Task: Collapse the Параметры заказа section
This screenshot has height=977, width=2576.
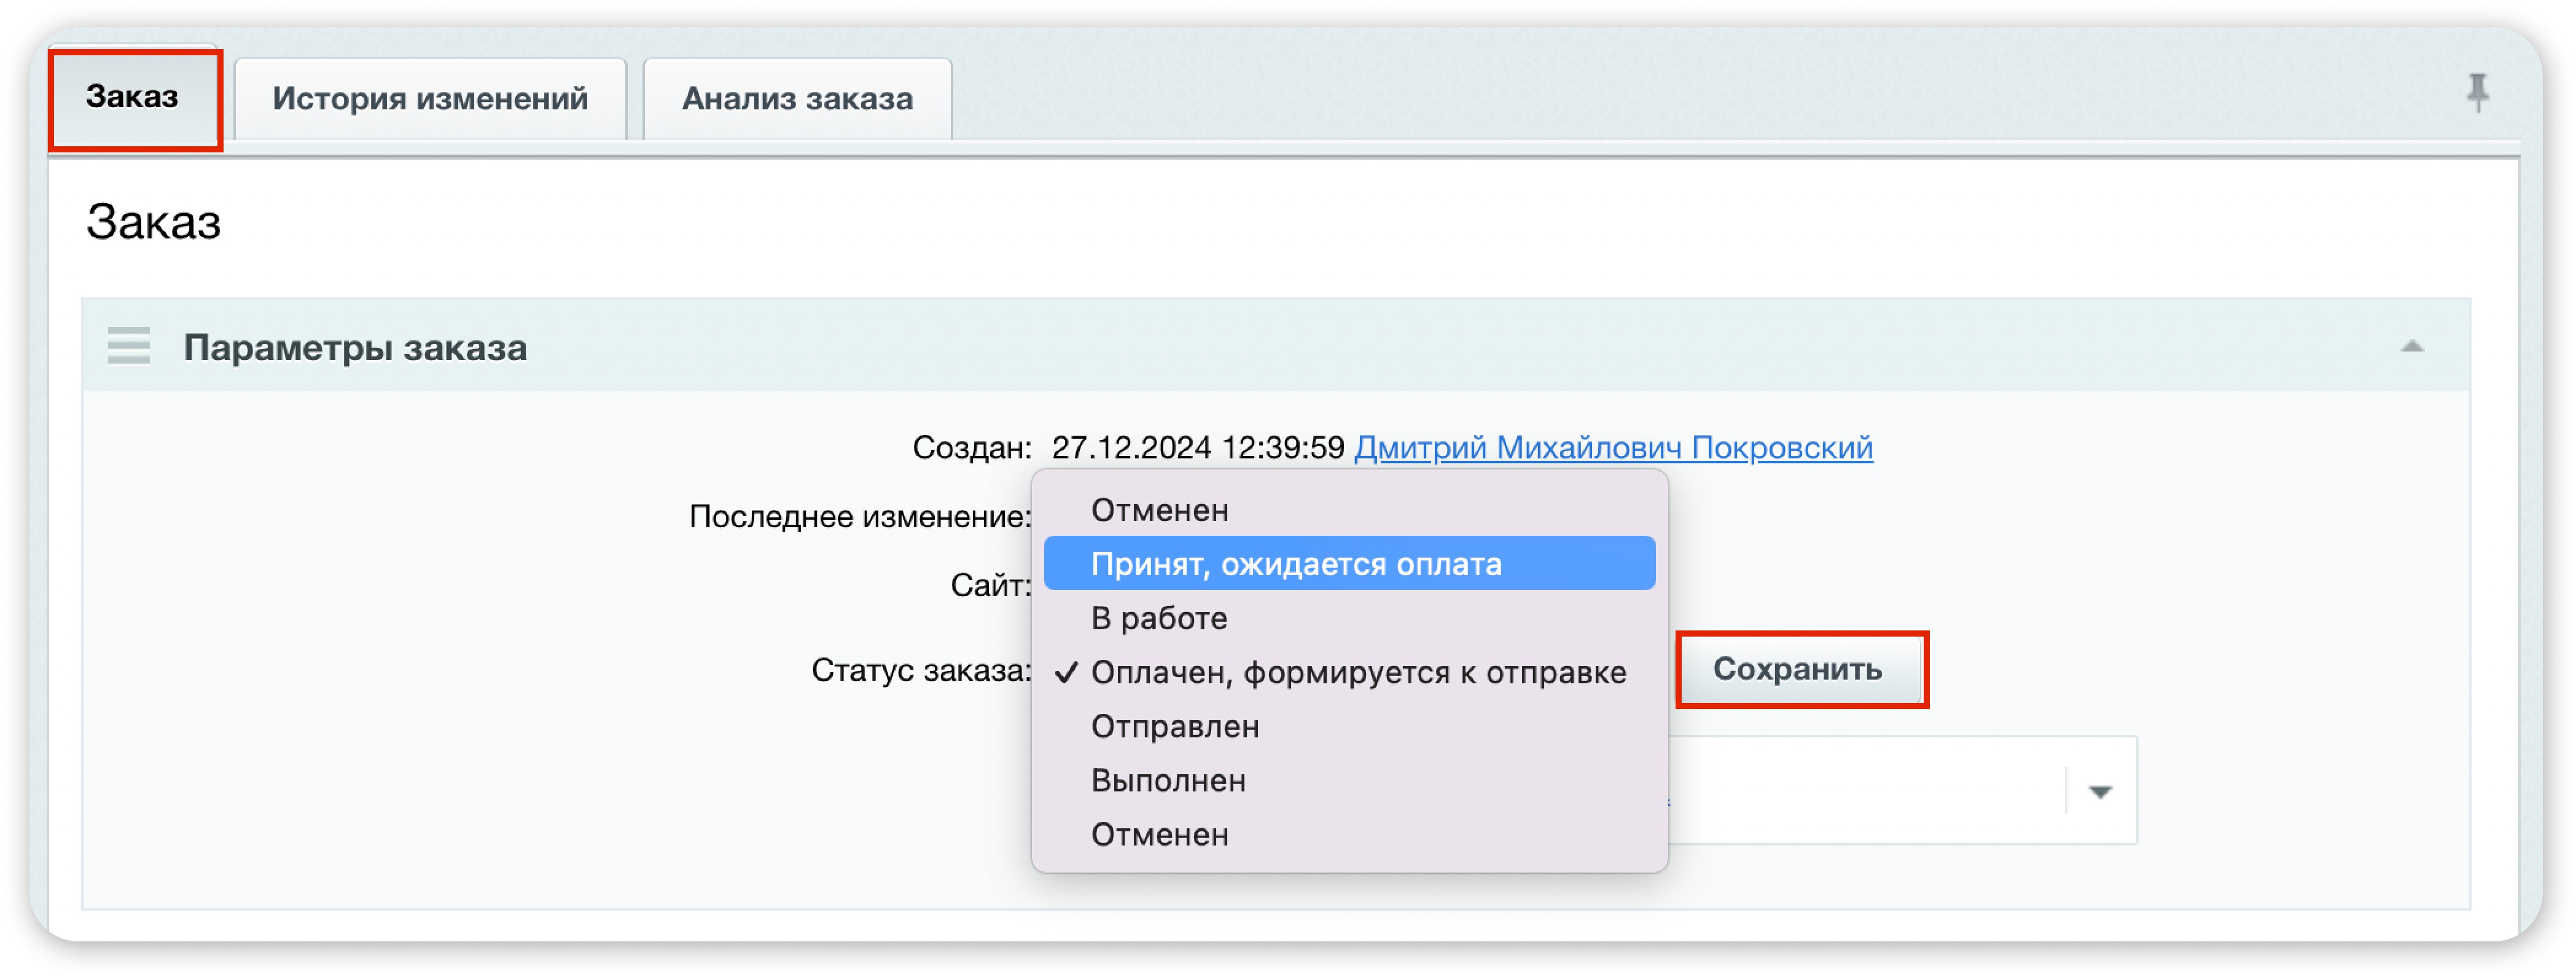Action: 2412,346
